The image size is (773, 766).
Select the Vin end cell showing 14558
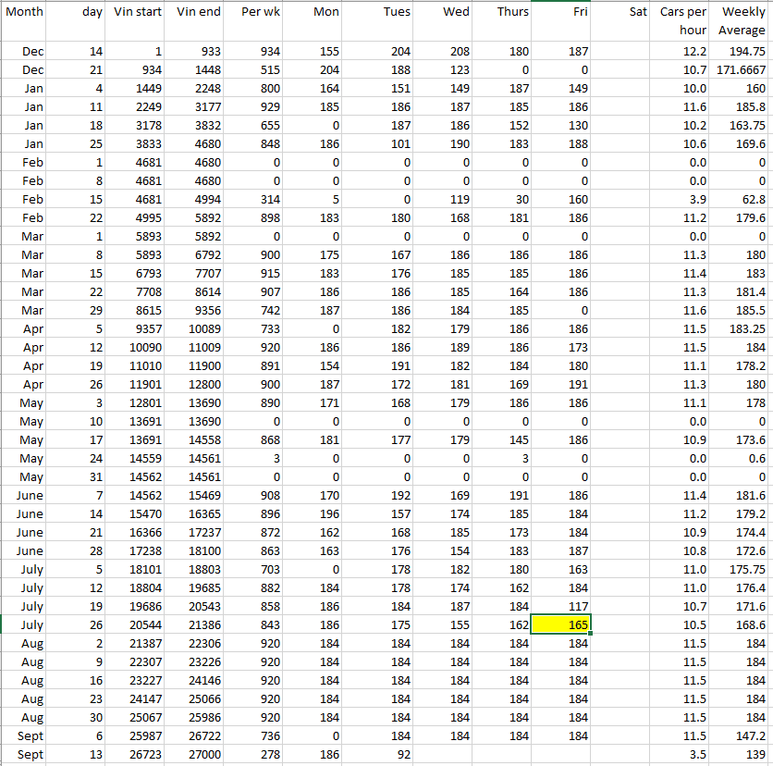tap(197, 439)
